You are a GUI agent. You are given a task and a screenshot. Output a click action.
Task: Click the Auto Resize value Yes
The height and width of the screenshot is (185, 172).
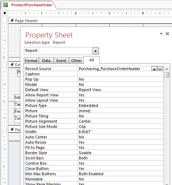click(82, 142)
